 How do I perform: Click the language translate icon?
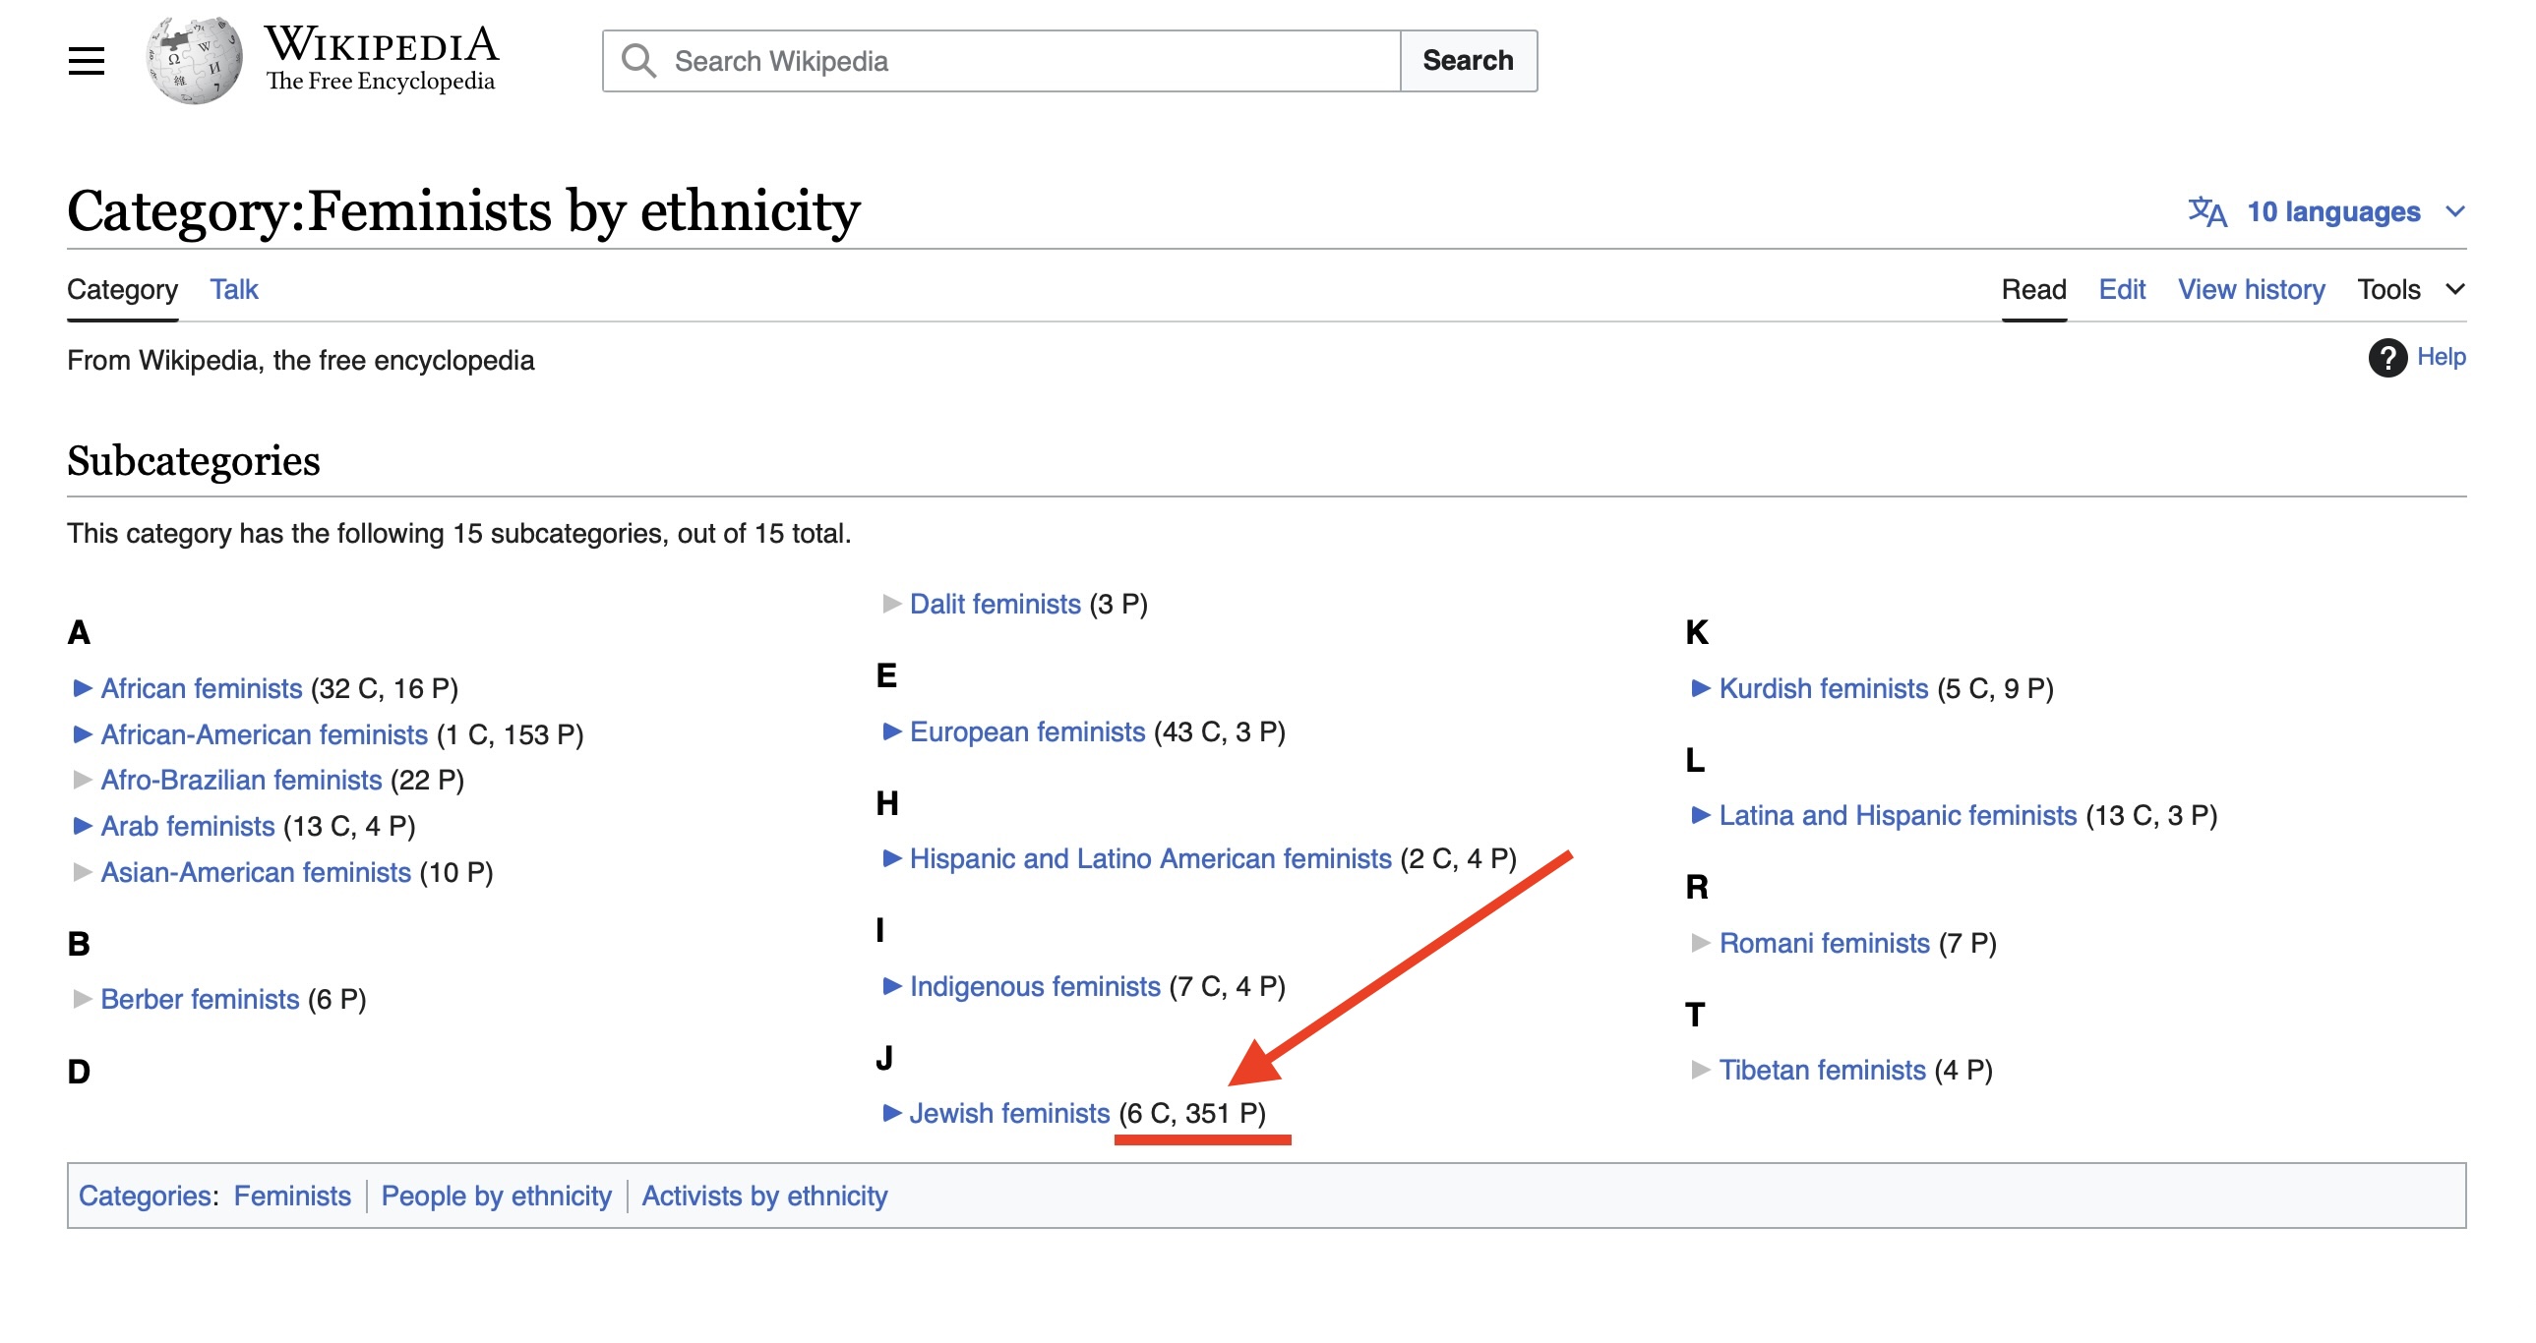2206,211
